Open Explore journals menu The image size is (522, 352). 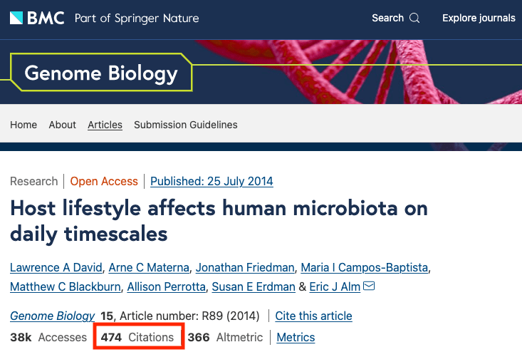[x=479, y=18]
